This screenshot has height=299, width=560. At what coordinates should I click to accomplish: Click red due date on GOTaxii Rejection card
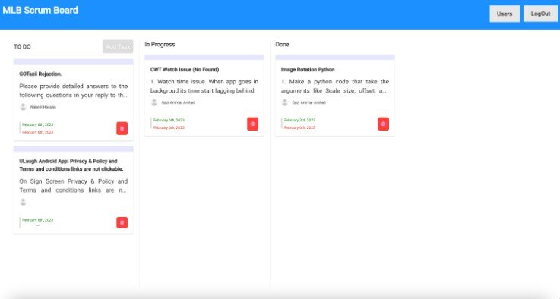[x=37, y=132]
